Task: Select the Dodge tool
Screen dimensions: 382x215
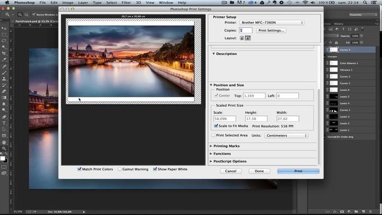Action: tap(4, 110)
